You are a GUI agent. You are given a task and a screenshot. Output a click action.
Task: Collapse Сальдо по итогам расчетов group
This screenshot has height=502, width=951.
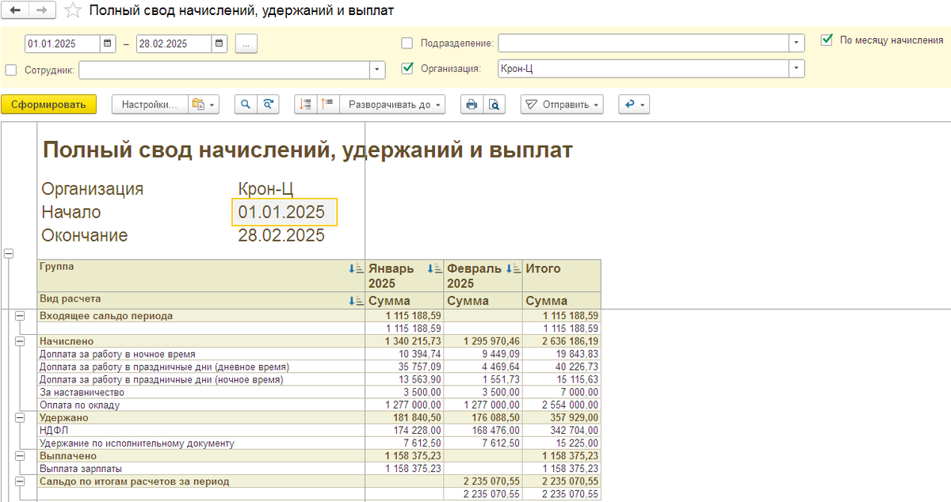click(x=21, y=481)
